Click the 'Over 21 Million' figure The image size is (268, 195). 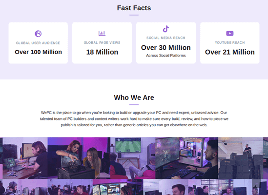pyautogui.click(x=230, y=52)
